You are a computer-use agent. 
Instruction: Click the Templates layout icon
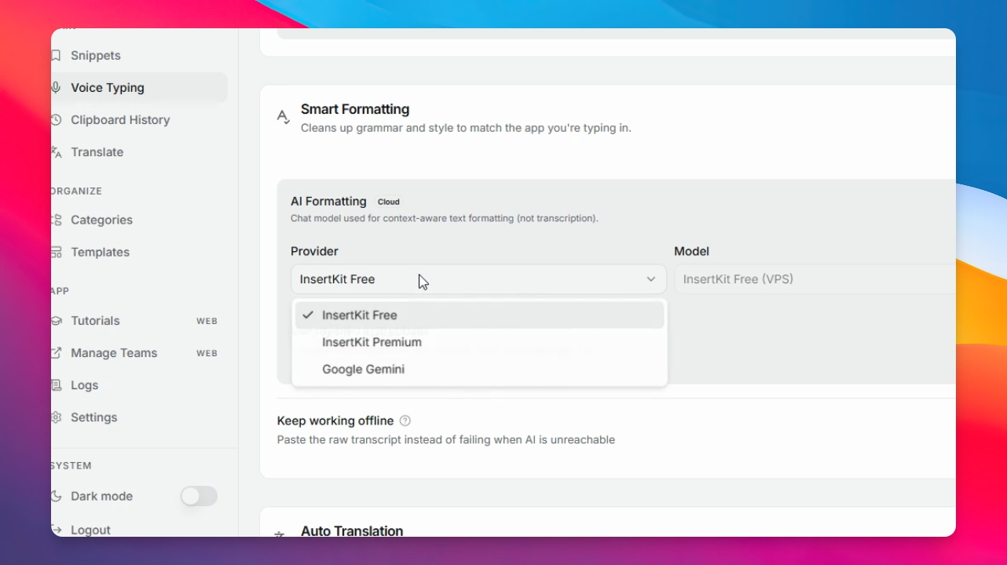(x=56, y=252)
